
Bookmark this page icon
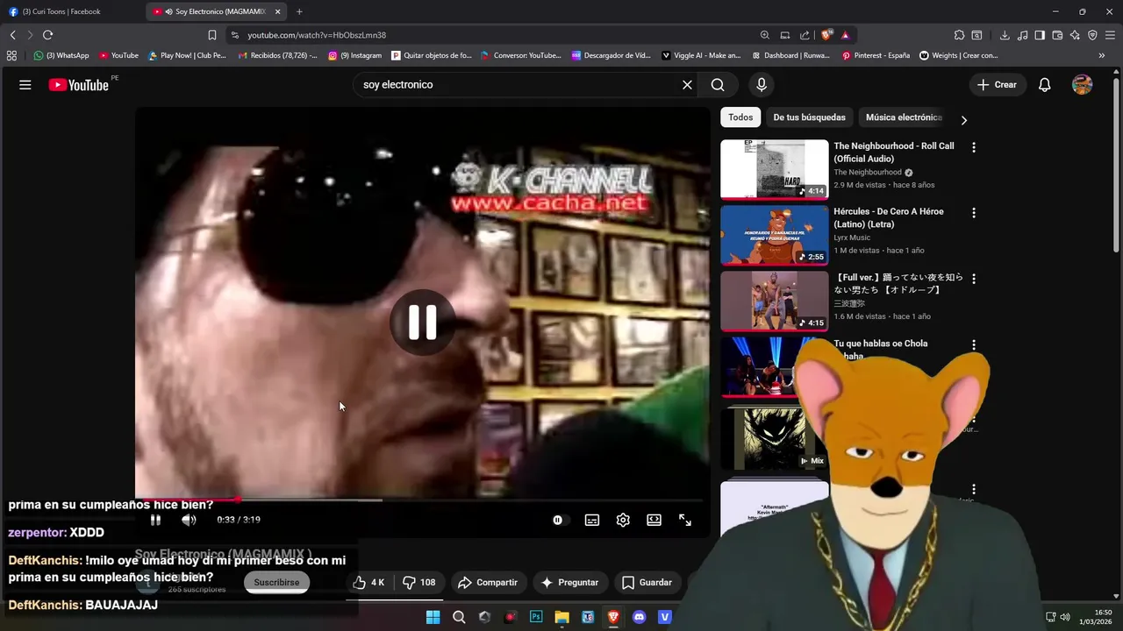pyautogui.click(x=211, y=35)
